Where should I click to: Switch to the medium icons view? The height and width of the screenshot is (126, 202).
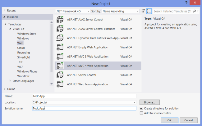tap(143, 11)
